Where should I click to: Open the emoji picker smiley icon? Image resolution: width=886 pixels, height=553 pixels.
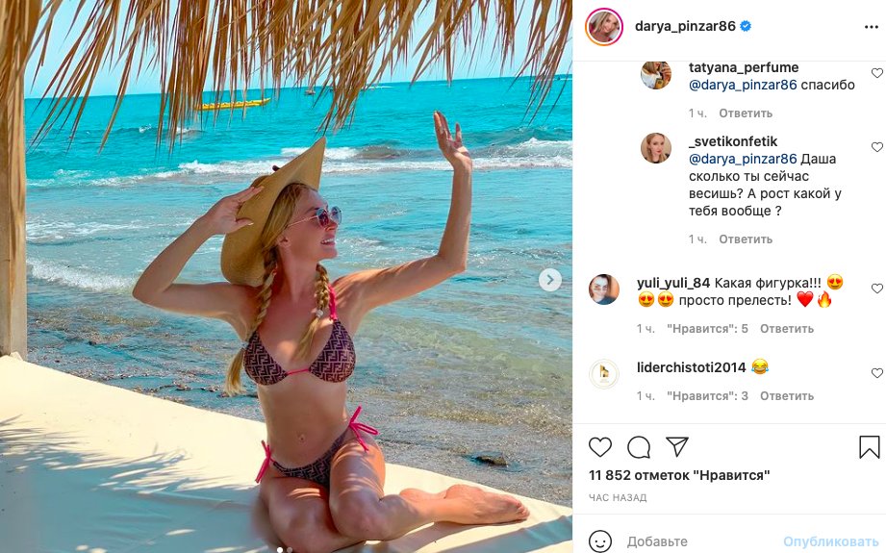600,541
